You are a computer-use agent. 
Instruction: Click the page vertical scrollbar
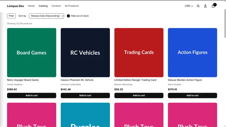(x=225, y=24)
